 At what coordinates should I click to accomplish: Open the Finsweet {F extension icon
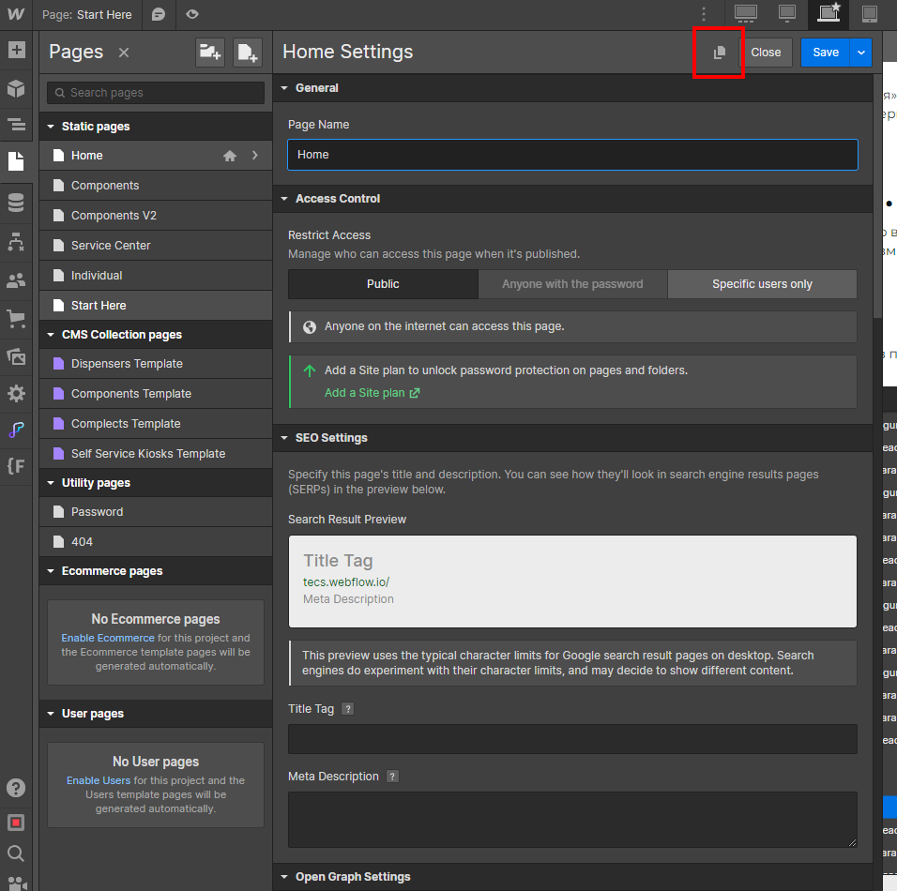16,466
